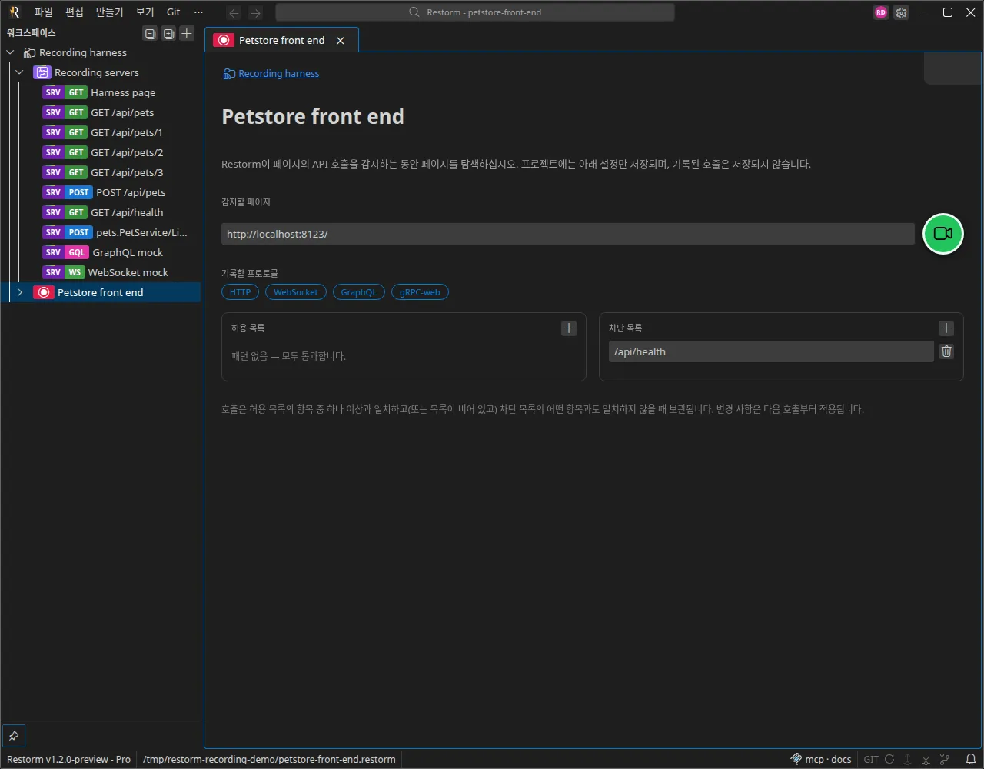
Task: Click the plus icon in workspace header
Action: pyautogui.click(x=187, y=33)
